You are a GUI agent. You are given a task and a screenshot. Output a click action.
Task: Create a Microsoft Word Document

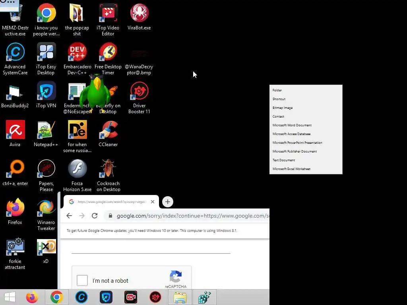pos(306,125)
